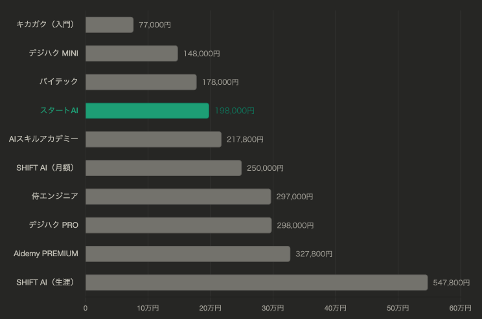Select the AIスキルアカデミー bar
Image resolution: width=482 pixels, height=319 pixels.
tap(153, 139)
